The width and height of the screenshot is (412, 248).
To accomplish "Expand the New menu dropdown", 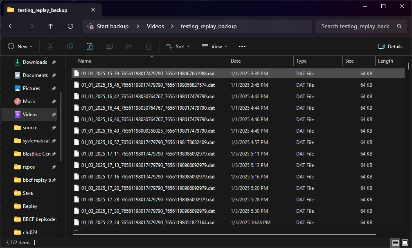I will 20,46.
